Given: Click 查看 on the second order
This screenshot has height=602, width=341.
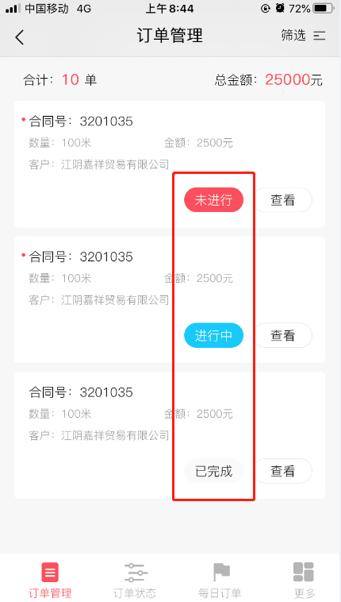Looking at the screenshot, I should [x=283, y=335].
